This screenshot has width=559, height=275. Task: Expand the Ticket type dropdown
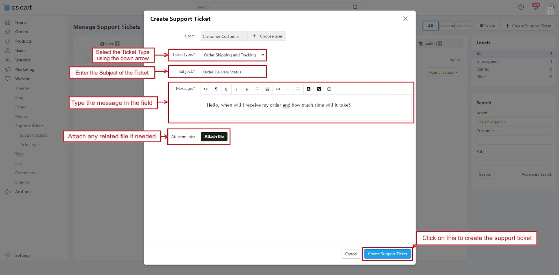(x=233, y=55)
